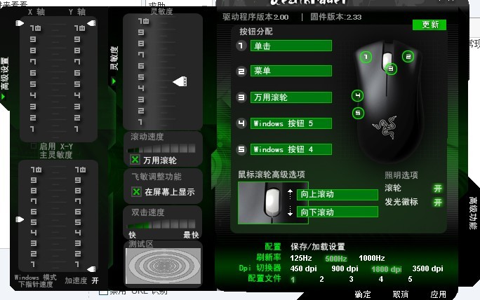Click number 5 badge beside Windows 按钮 4

[241, 149]
